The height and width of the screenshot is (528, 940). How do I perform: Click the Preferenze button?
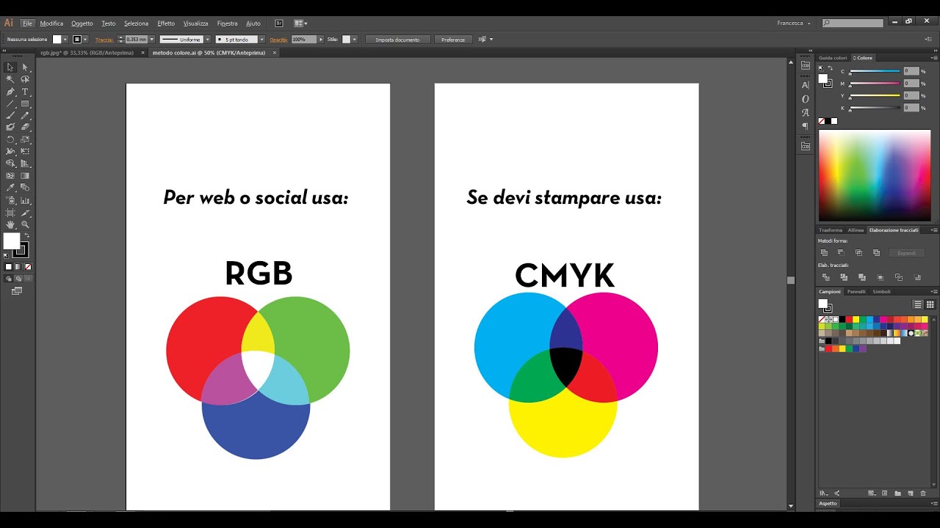[453, 40]
